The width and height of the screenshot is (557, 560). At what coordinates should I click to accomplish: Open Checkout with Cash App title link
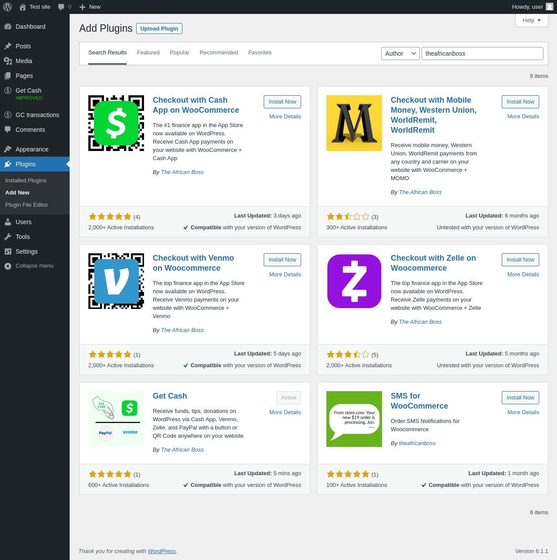tap(196, 105)
